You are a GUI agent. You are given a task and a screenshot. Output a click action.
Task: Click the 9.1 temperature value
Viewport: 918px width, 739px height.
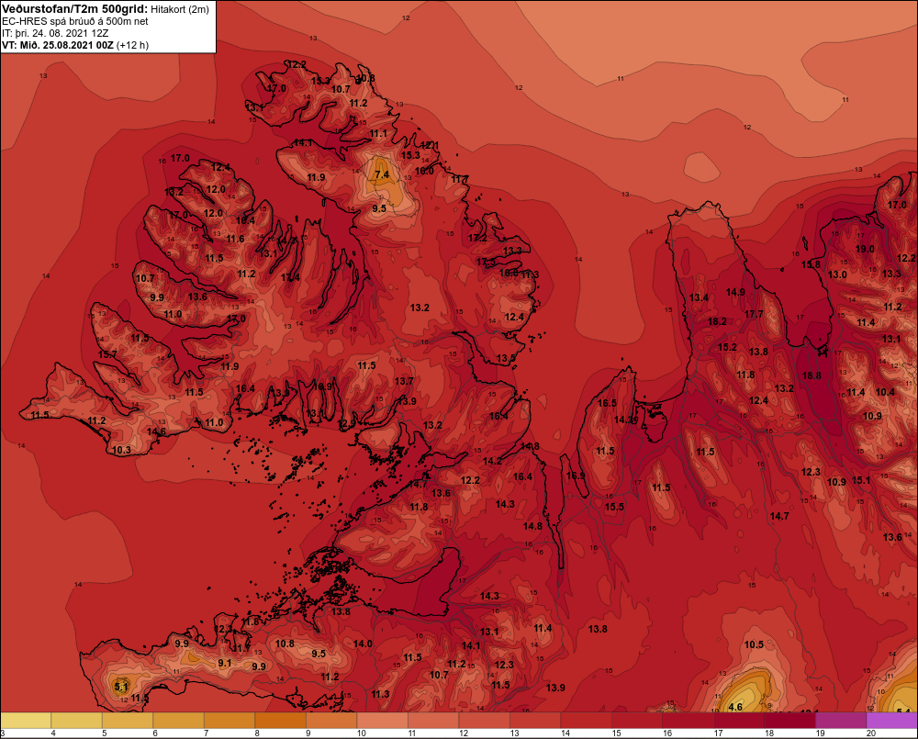tap(225, 663)
